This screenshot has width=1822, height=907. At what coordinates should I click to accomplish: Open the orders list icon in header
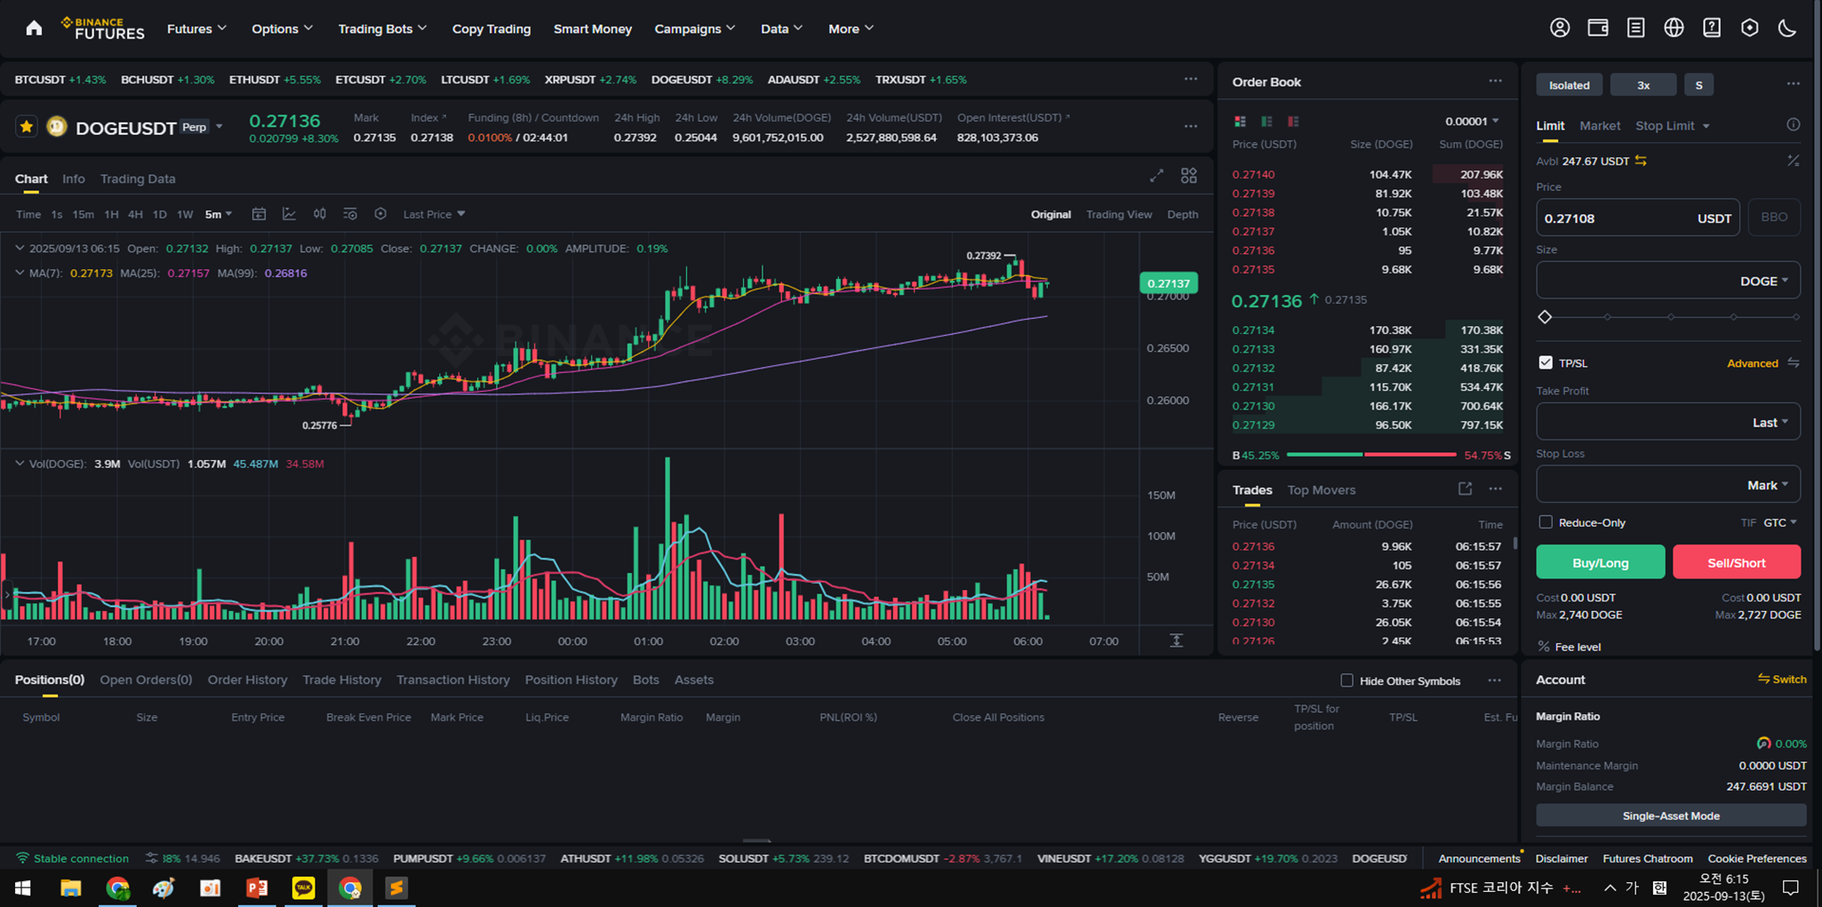(1635, 28)
